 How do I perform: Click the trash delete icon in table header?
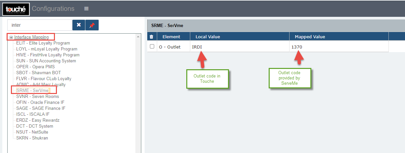click(x=152, y=37)
